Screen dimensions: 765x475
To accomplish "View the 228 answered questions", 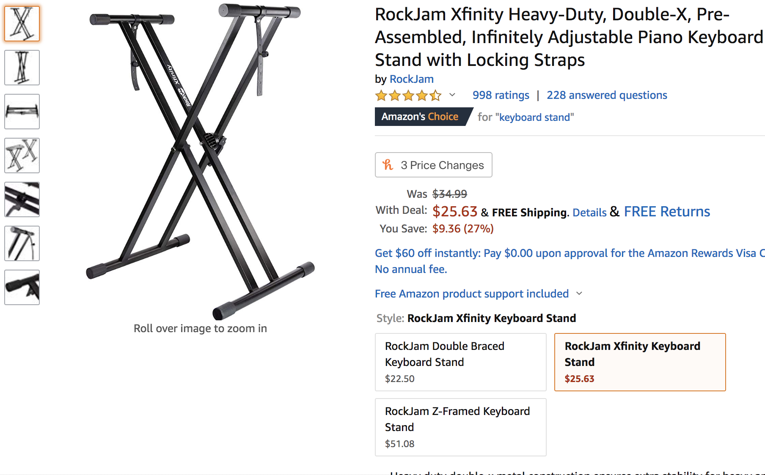I will click(x=606, y=95).
